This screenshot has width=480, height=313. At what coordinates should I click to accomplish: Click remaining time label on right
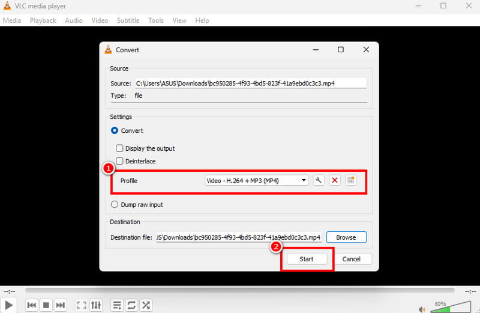tap(470, 291)
